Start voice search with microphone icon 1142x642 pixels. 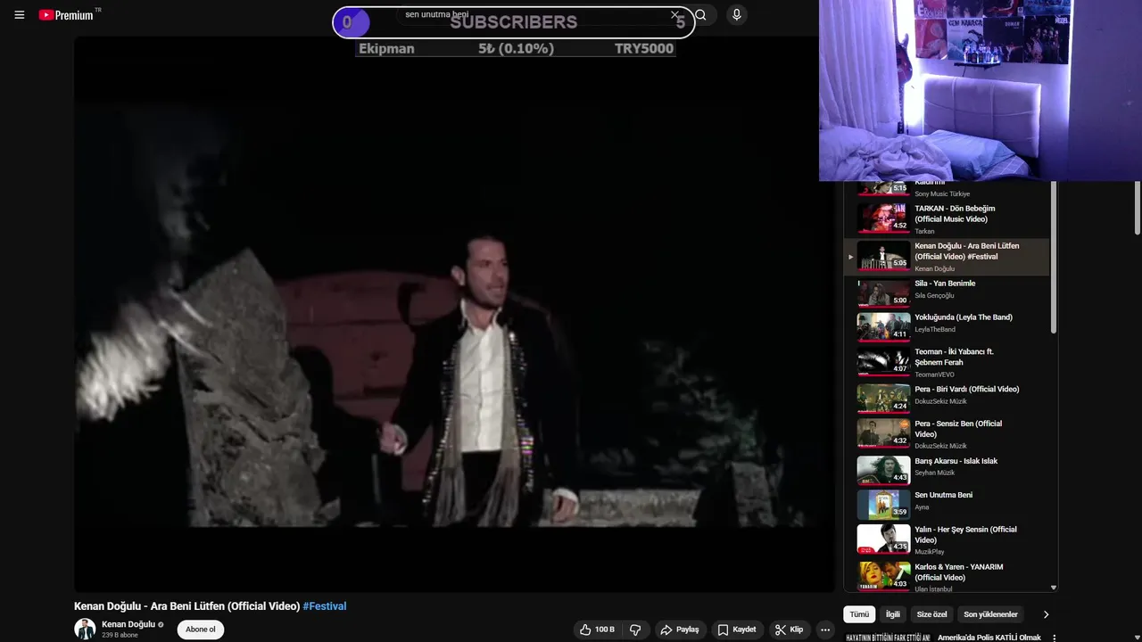point(736,15)
